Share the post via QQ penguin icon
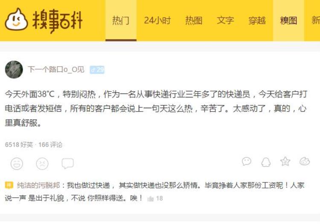Viewport: 320px width, 224px height. (266, 162)
